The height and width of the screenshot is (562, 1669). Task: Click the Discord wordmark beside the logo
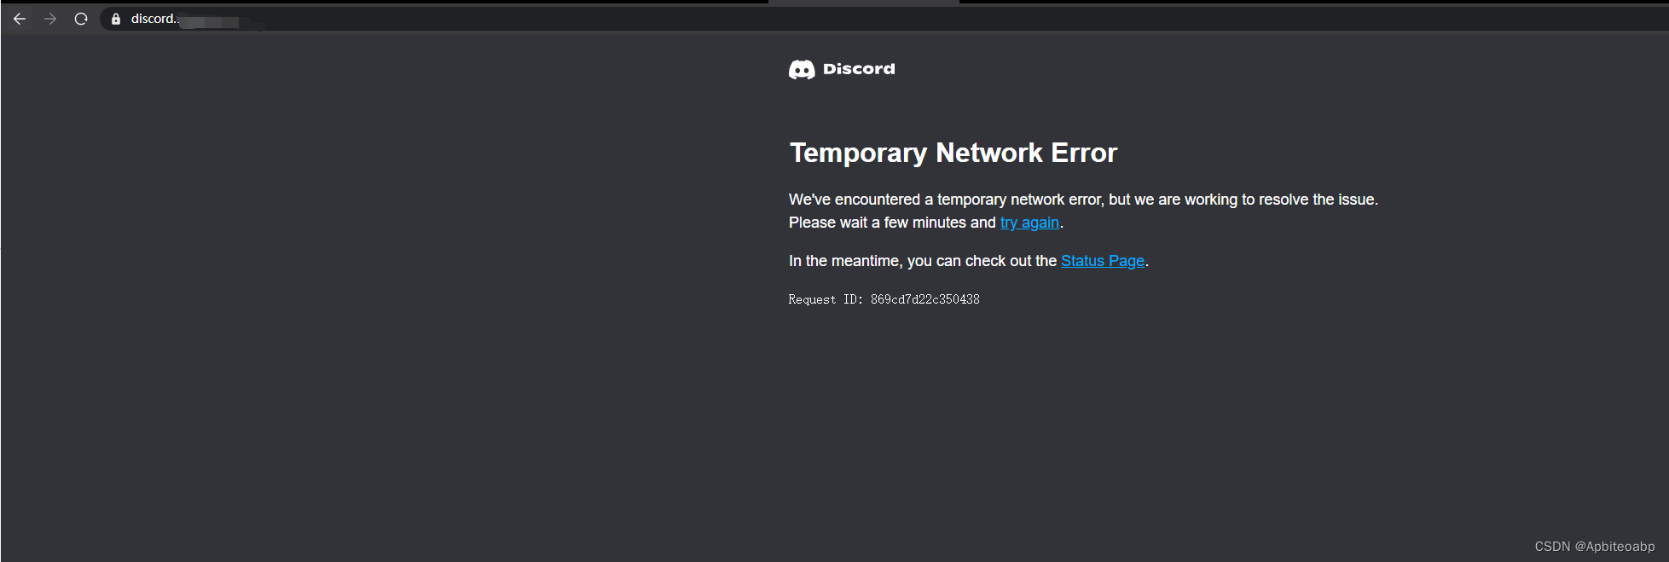click(x=859, y=69)
